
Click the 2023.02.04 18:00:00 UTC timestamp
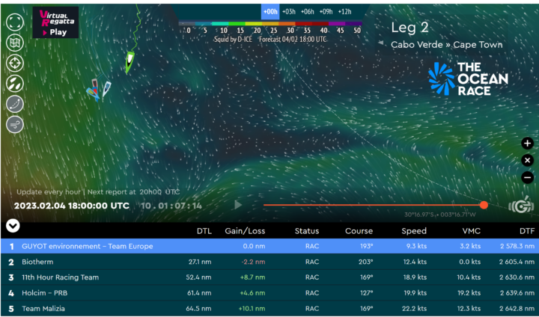(72, 206)
